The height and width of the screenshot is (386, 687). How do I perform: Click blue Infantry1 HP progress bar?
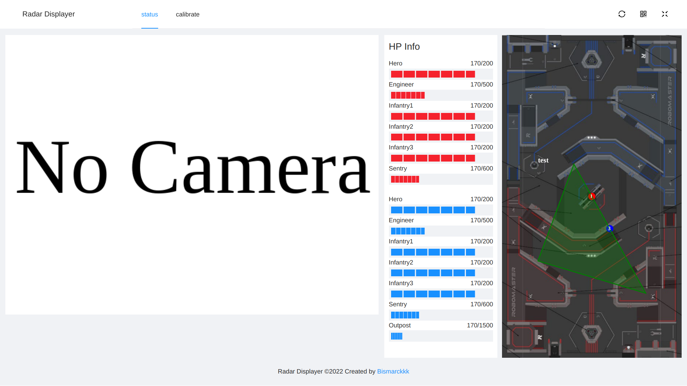pyautogui.click(x=441, y=252)
